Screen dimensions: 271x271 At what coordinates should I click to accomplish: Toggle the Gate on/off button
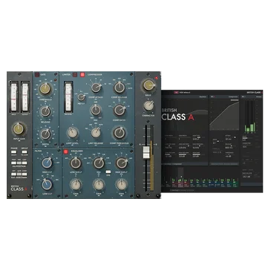(x=37, y=74)
